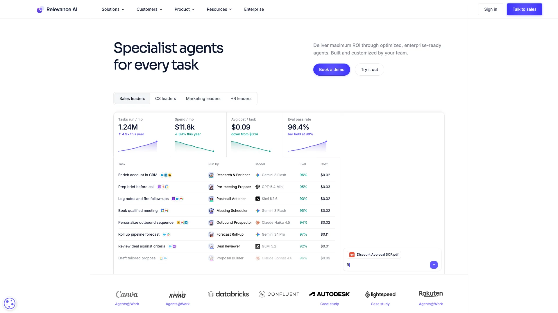Click the Spend / mo trend chart
558x313 pixels.
pos(194,146)
